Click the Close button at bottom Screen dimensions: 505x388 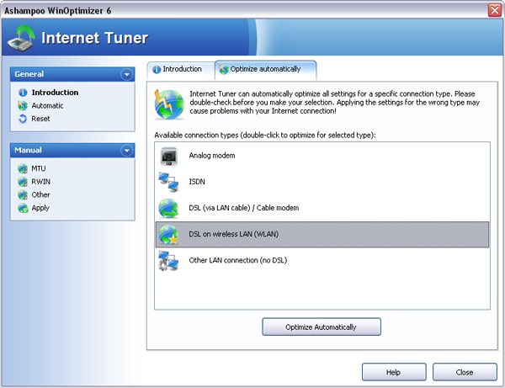tap(465, 372)
